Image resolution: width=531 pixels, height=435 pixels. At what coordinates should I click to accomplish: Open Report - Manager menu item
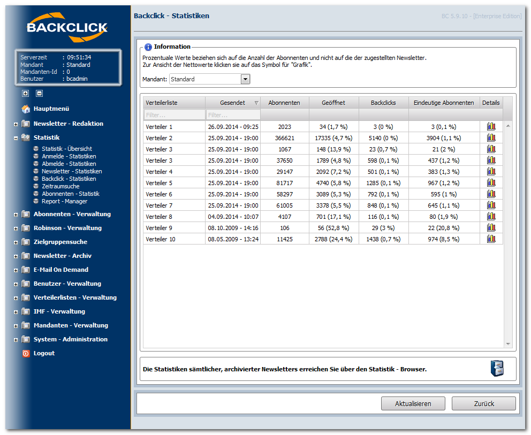(x=64, y=201)
